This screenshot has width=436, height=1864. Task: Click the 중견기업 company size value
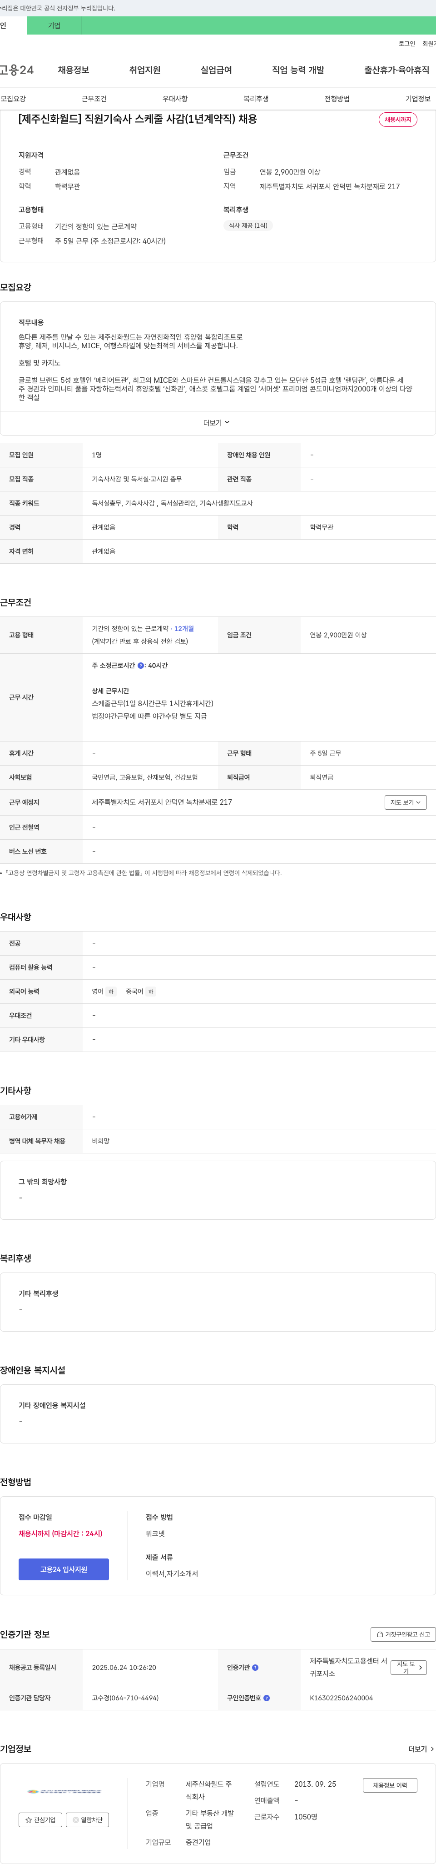pos(198,1842)
